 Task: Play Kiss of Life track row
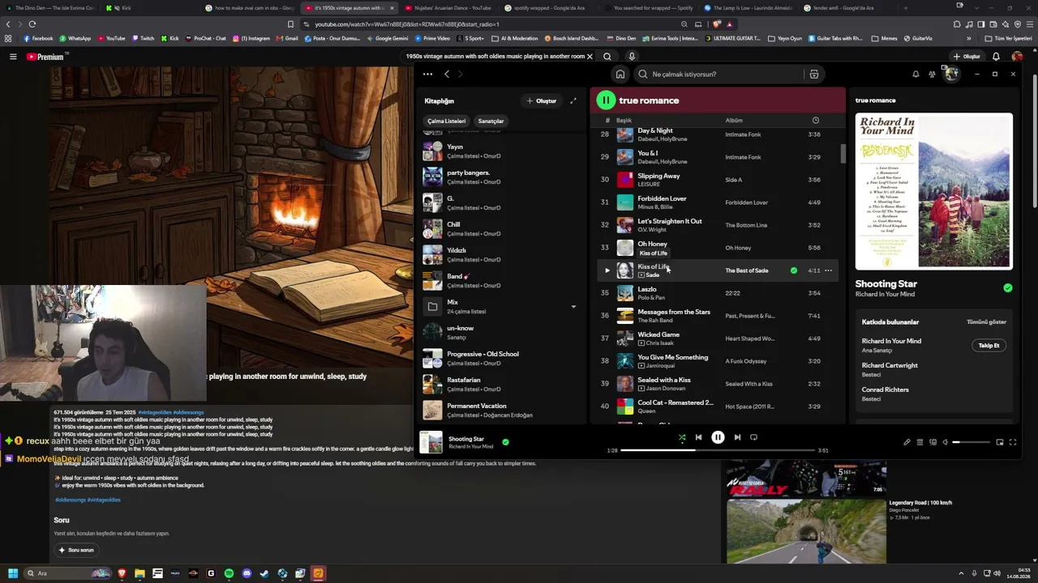[607, 270]
